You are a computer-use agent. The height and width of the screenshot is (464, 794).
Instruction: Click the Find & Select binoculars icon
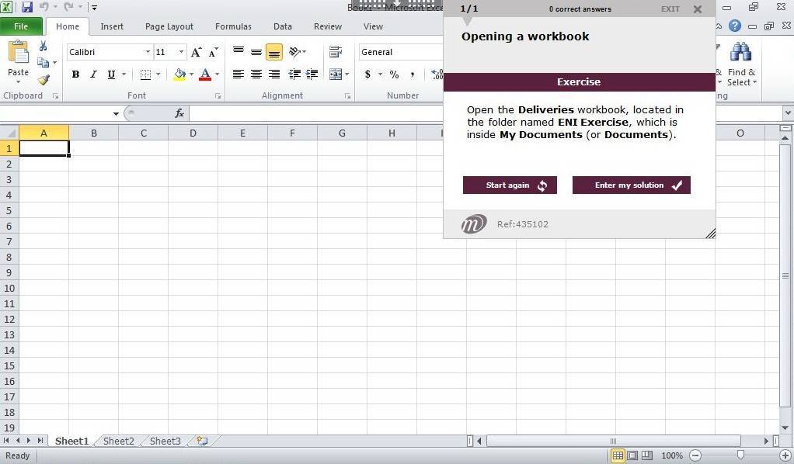740,53
